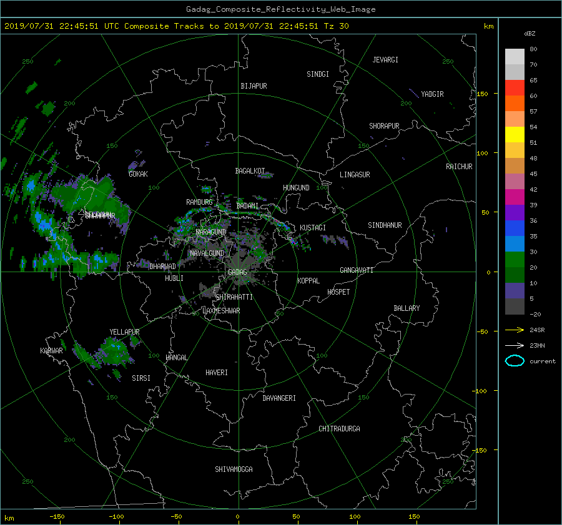
Task: Click the yellow 24SR arrow icon
Action: [515, 330]
